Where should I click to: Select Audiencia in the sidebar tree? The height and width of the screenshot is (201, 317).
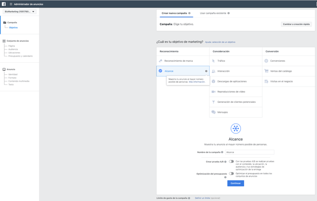(x=13, y=49)
